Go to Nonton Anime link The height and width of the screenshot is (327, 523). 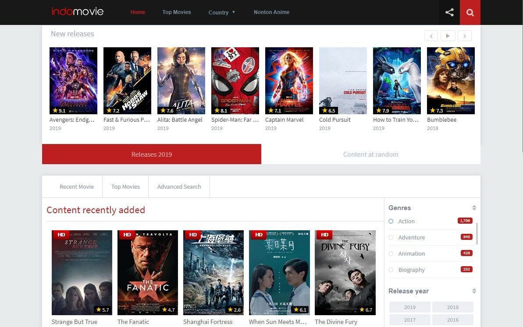tap(271, 12)
